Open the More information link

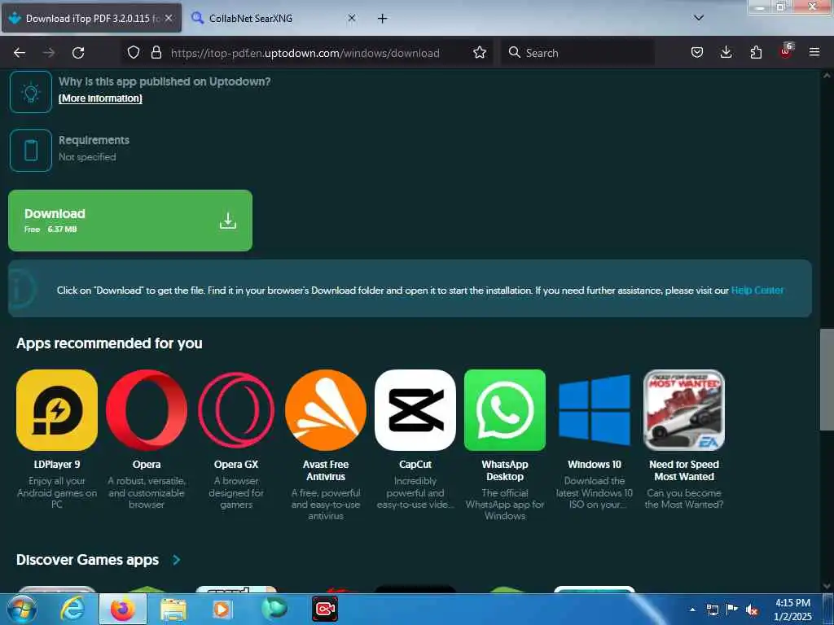tap(100, 98)
